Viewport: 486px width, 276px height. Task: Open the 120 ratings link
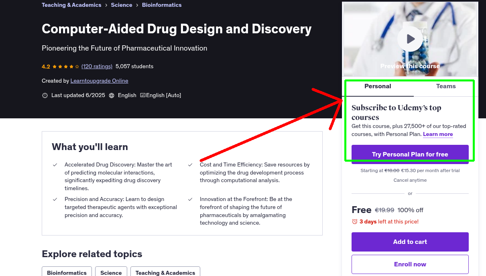[97, 67]
